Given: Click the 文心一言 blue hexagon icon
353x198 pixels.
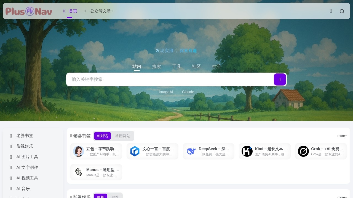Looking at the screenshot, I should (x=135, y=151).
